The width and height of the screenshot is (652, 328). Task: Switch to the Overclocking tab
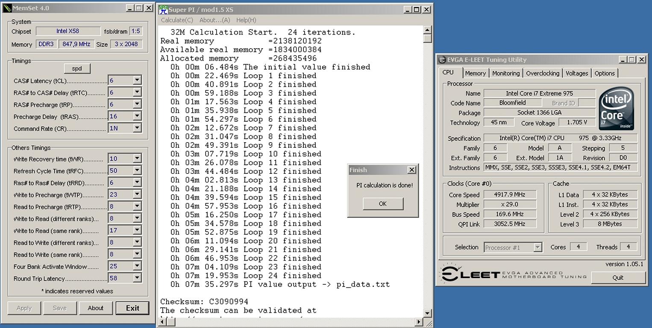543,73
